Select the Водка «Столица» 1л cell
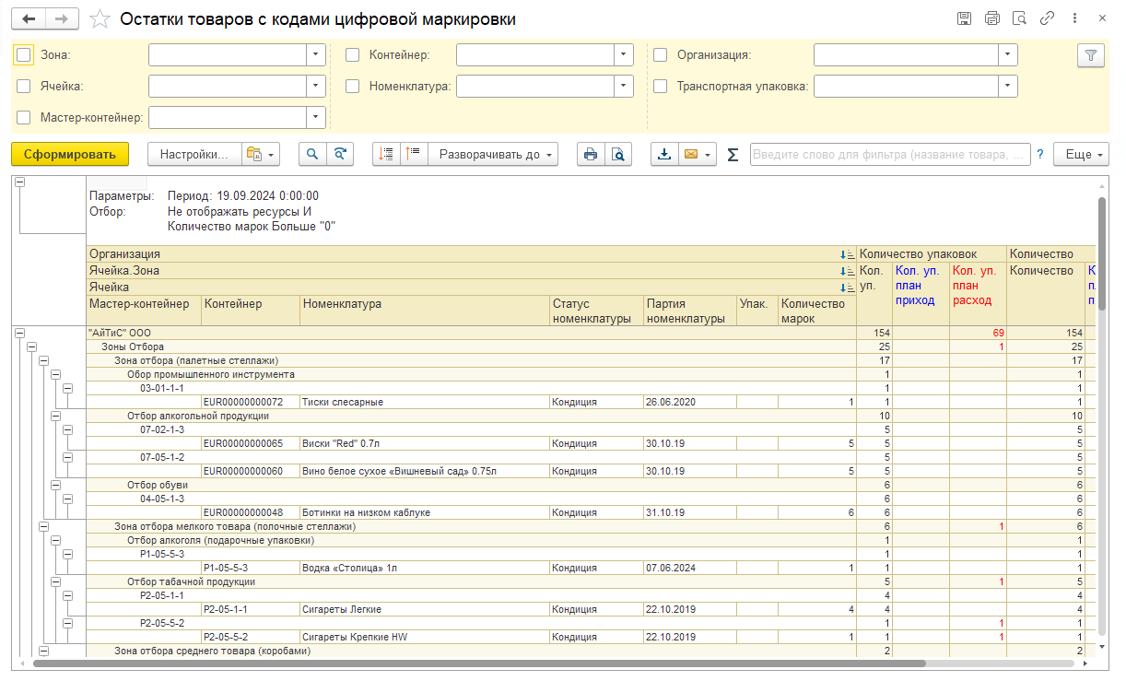 pyautogui.click(x=424, y=568)
